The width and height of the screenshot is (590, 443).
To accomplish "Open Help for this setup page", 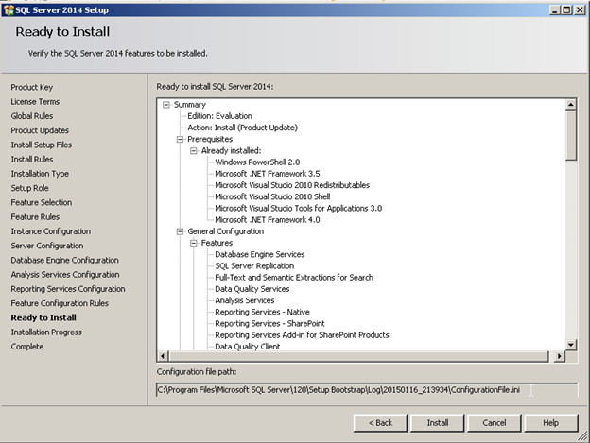I will pos(551,423).
